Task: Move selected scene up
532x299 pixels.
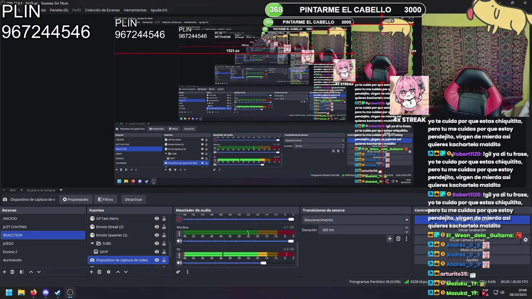Action: click(31, 272)
